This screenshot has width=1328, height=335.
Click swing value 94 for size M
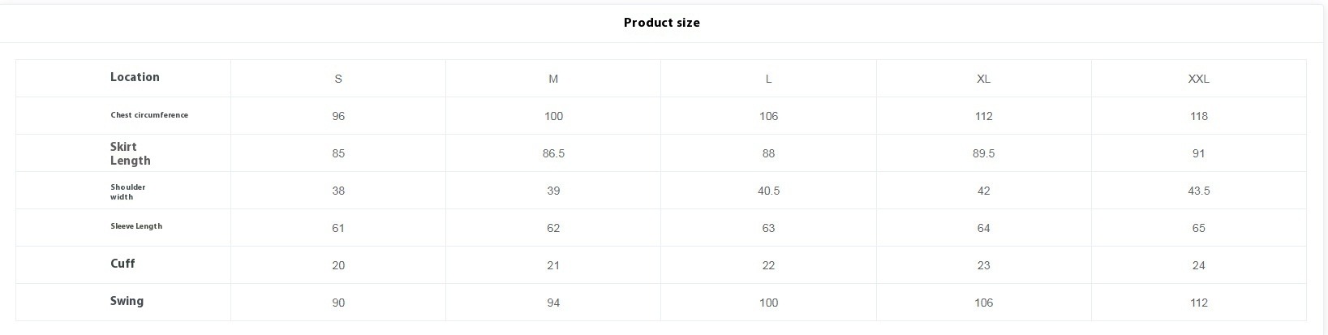pyautogui.click(x=553, y=303)
